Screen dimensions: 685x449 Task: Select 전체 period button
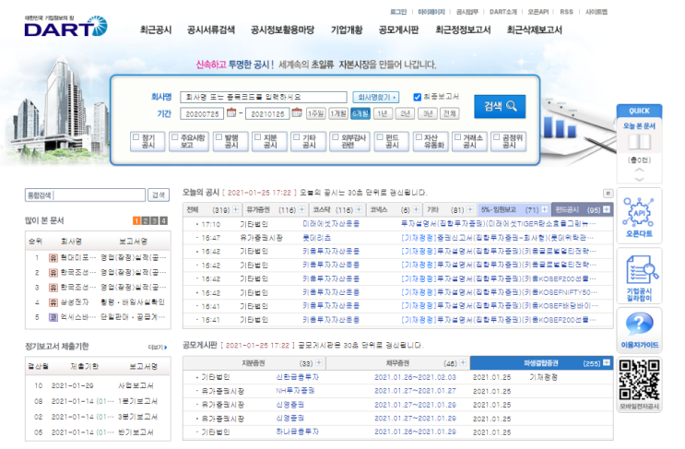click(x=450, y=113)
